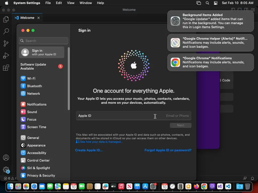Focus the System Settings Search field
The image size is (258, 193).
[x=43, y=41]
